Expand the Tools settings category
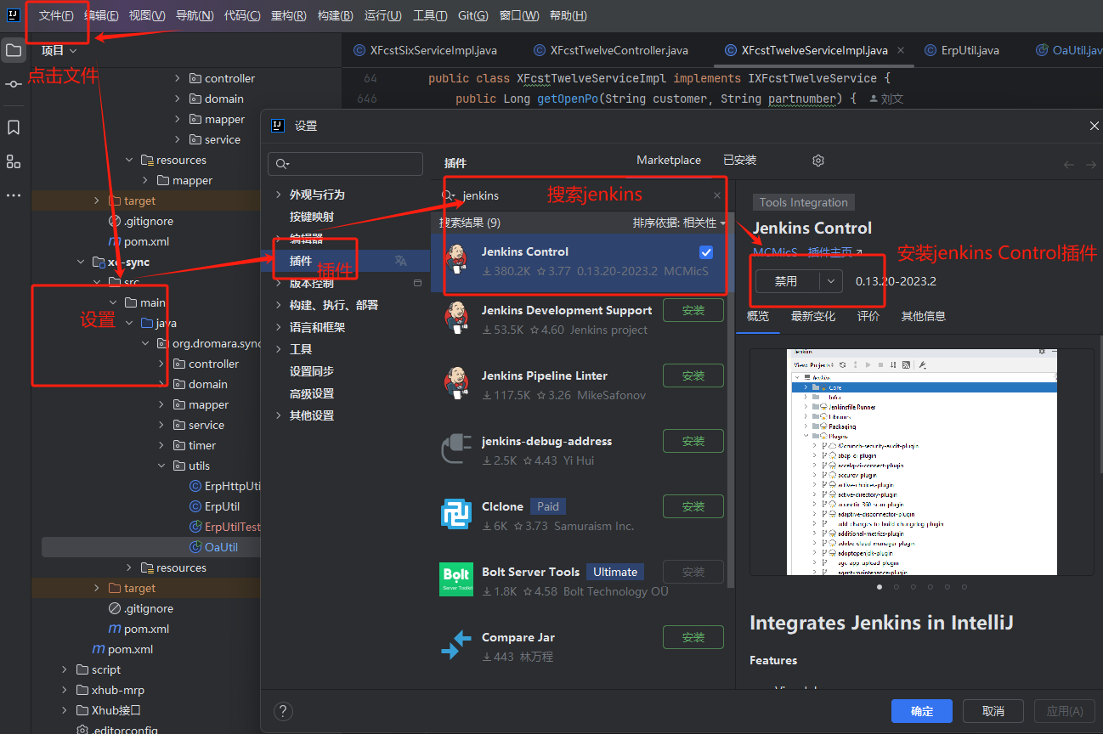1103x734 pixels. pyautogui.click(x=278, y=349)
